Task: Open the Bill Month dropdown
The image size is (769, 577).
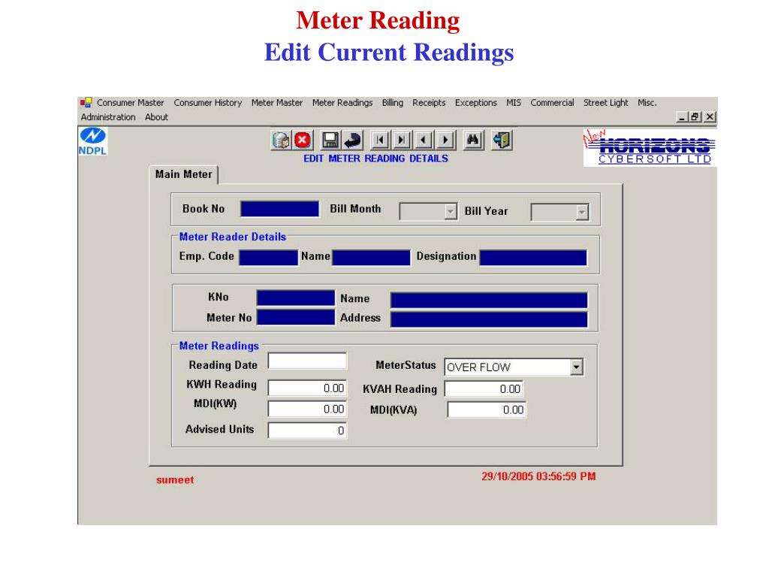Action: click(x=451, y=211)
